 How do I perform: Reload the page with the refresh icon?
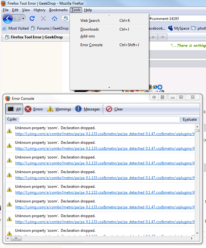[x=32, y=18]
